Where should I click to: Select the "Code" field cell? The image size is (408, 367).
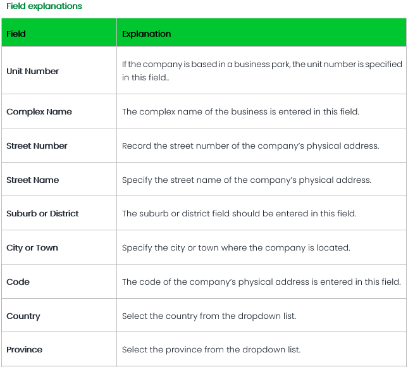click(x=18, y=282)
